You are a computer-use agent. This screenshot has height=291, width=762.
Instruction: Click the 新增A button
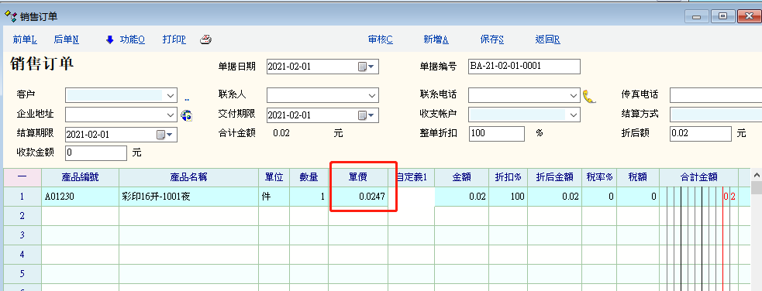click(x=436, y=39)
